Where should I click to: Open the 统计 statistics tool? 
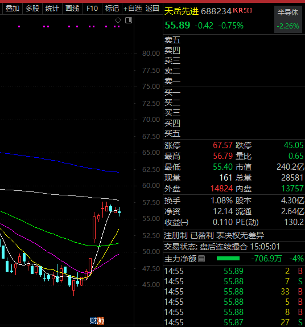pyautogui.click(x=52, y=9)
